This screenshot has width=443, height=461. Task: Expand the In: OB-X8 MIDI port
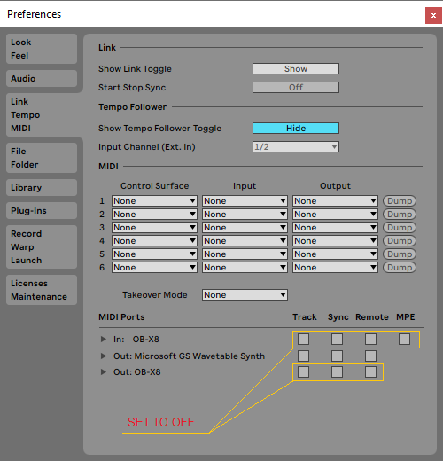point(103,339)
